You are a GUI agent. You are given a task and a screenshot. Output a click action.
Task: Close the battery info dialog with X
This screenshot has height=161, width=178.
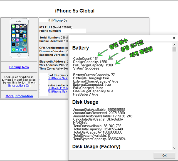(174, 38)
